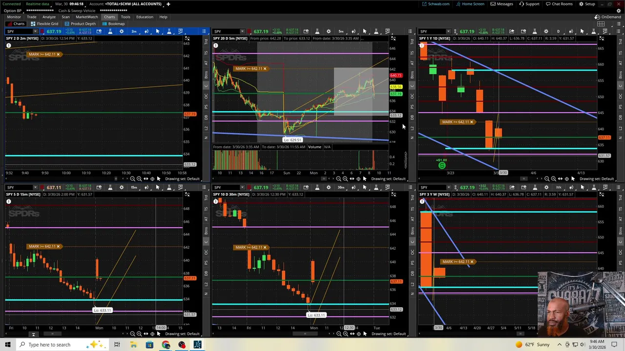Toggle Trd sidebar tab beside SPY 2 D 2m chart
This screenshot has height=351, width=625.
coord(206,42)
